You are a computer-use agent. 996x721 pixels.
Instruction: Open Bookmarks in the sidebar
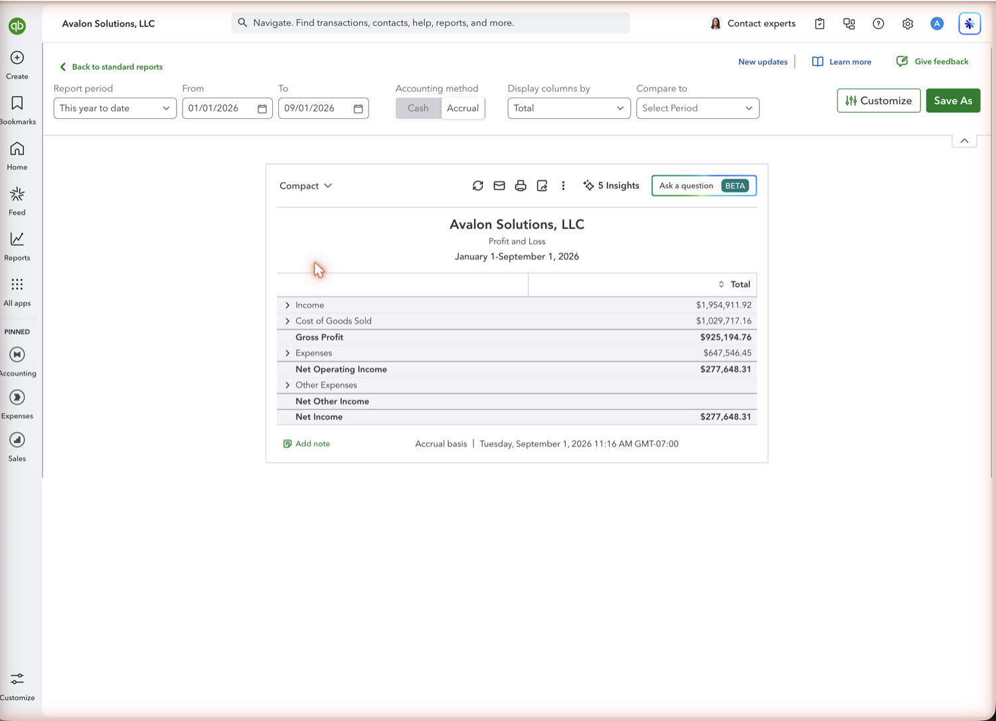(17, 110)
